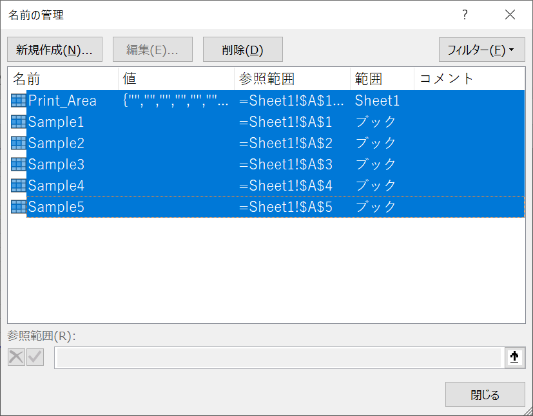Viewport: 533px width, 416px height.
Task: Sort by the 名前 column header
Action: click(63, 79)
